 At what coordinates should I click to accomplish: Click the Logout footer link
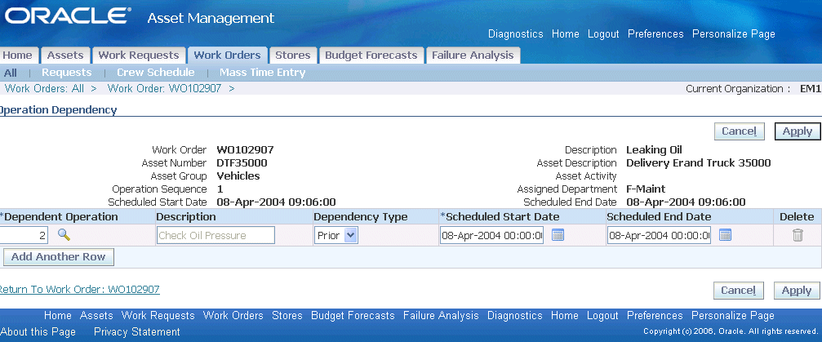click(x=603, y=316)
